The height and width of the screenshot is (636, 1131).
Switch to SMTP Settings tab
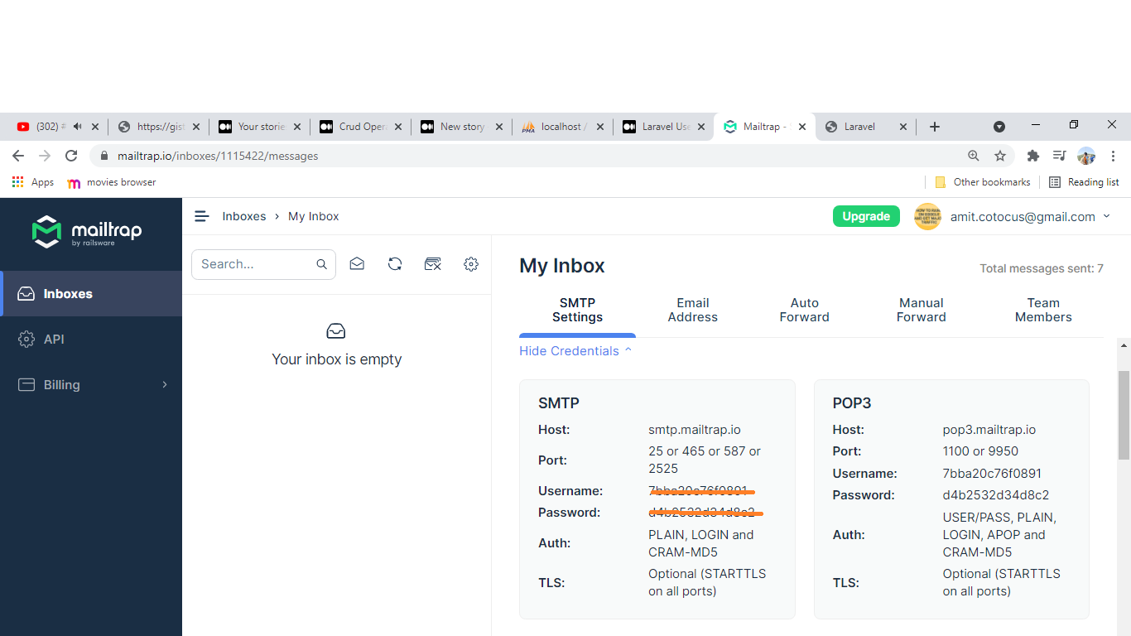coord(577,311)
